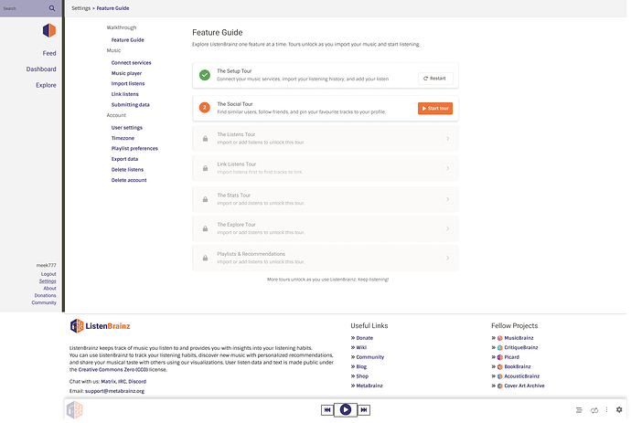Open Link listens settings
Image resolution: width=631 pixels, height=423 pixels.
tap(124, 94)
